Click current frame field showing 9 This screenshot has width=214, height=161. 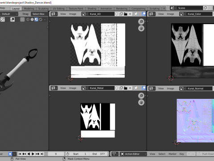(56, 154)
